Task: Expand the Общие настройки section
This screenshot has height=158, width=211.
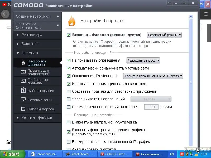Action: [x=37, y=16]
